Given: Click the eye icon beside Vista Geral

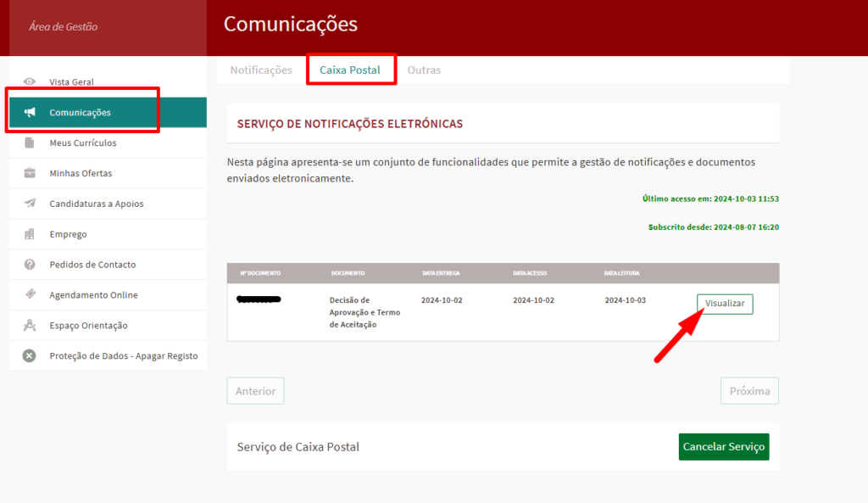Looking at the screenshot, I should click(x=30, y=82).
